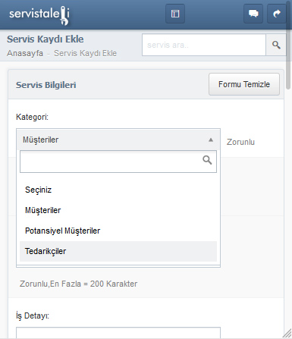Focus the dropdown filter search box
292x339 pixels.
click(118, 162)
